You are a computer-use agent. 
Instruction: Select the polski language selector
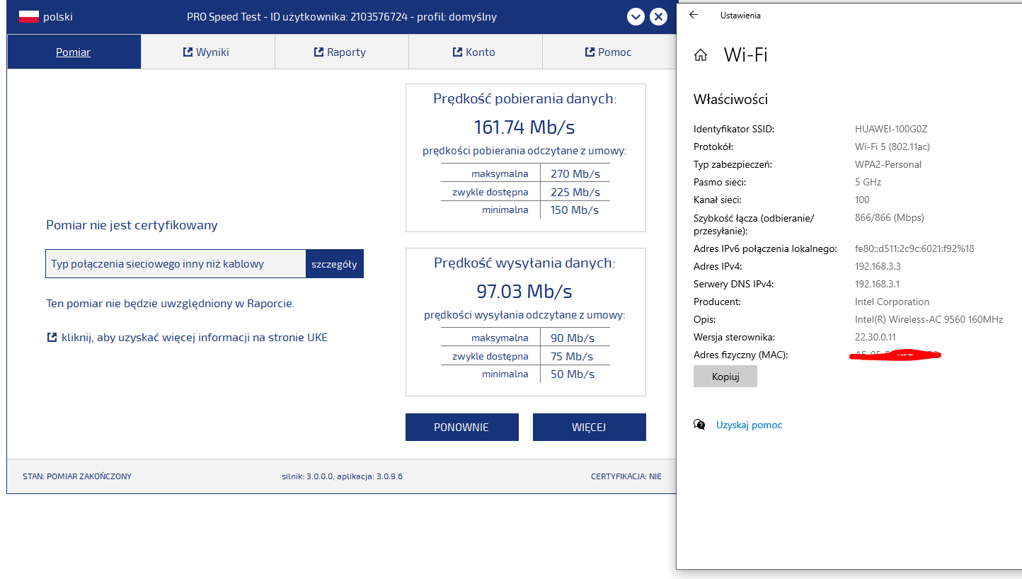tap(47, 17)
